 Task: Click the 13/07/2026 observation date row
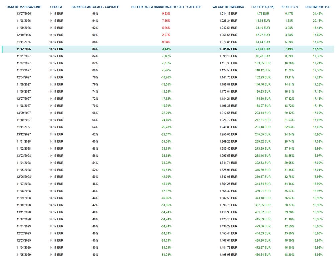point(168,14)
